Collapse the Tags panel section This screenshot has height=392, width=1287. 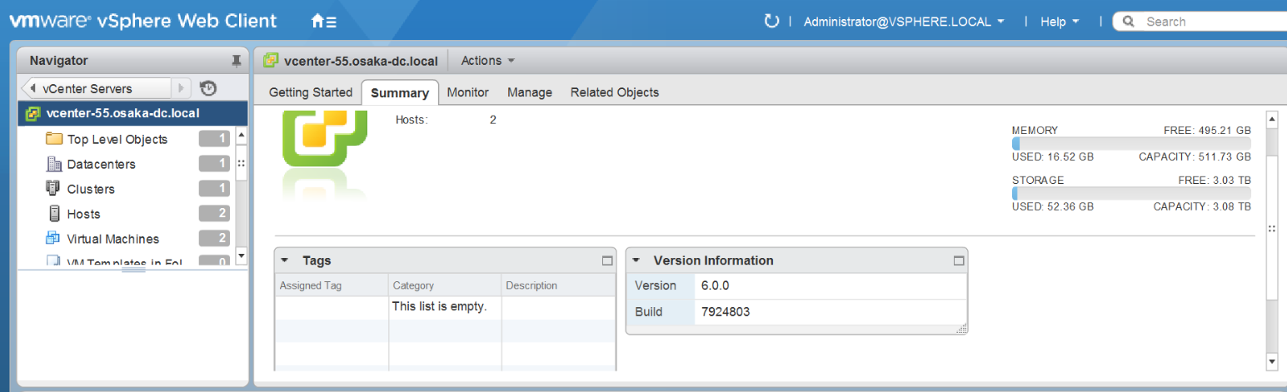[285, 261]
